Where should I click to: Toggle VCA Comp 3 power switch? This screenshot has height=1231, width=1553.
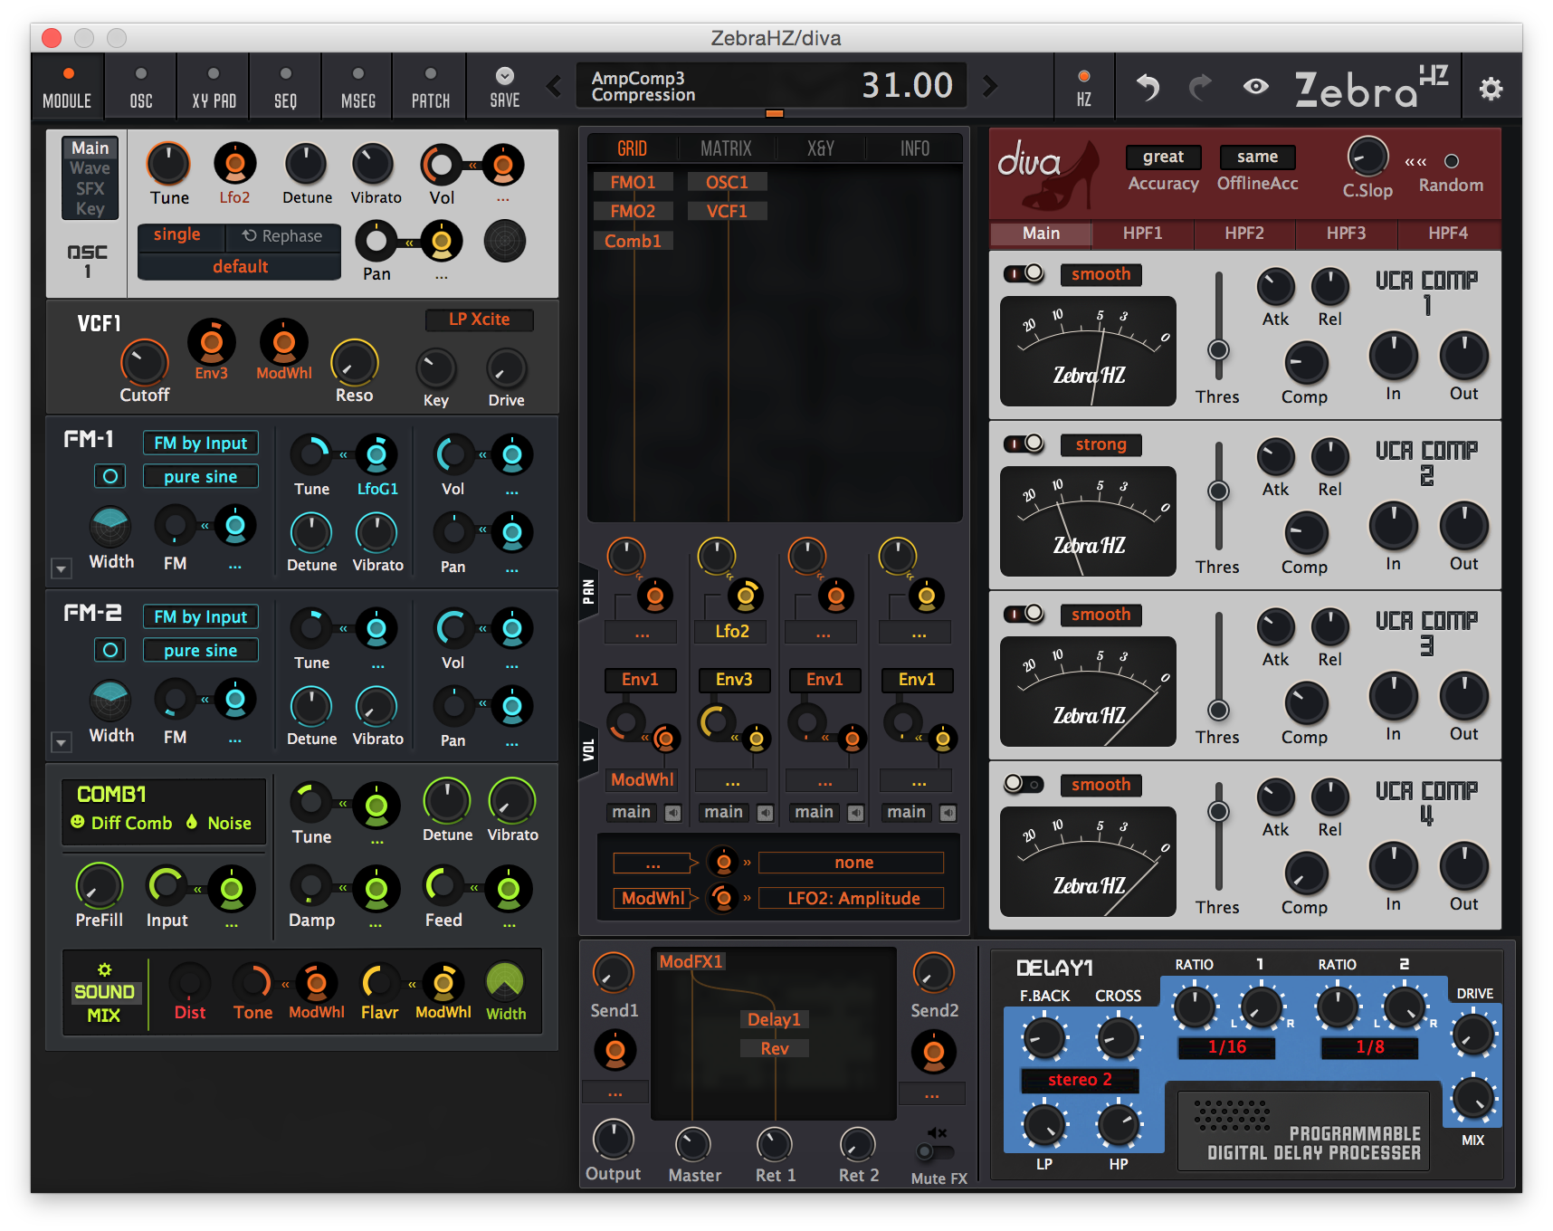click(x=1024, y=614)
